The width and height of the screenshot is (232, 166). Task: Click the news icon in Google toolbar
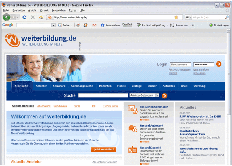78,25
